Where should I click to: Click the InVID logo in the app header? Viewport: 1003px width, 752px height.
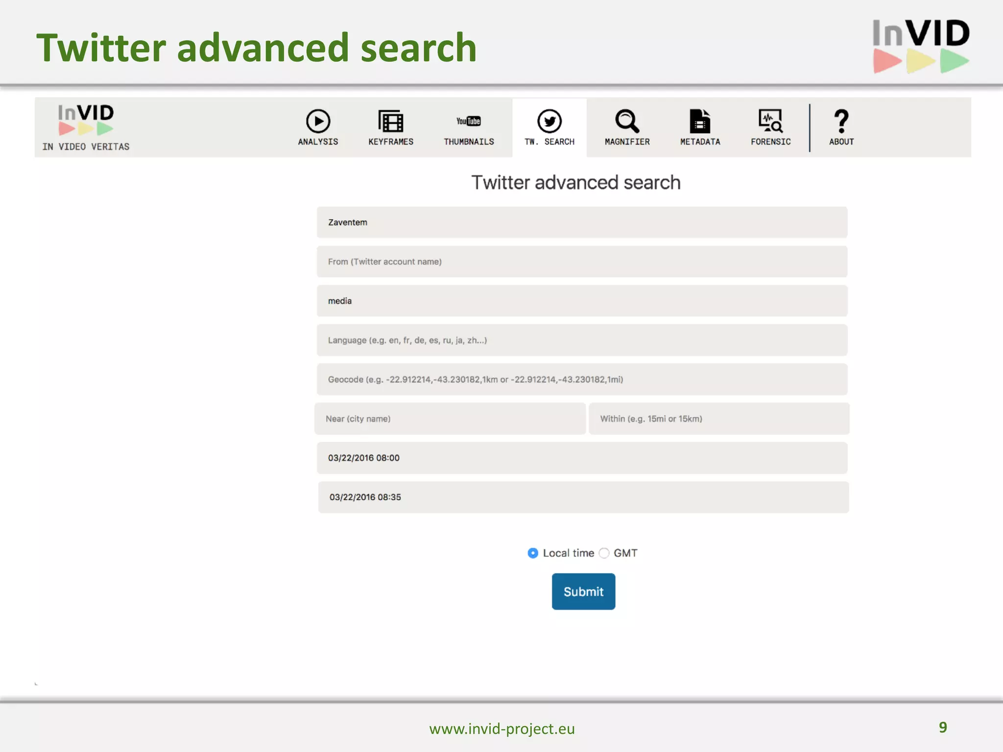point(86,119)
